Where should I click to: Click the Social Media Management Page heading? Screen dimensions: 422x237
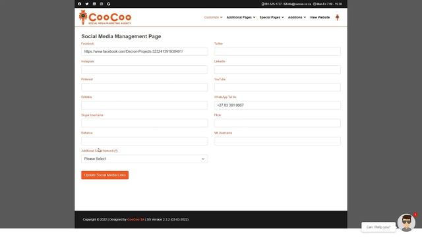121,36
